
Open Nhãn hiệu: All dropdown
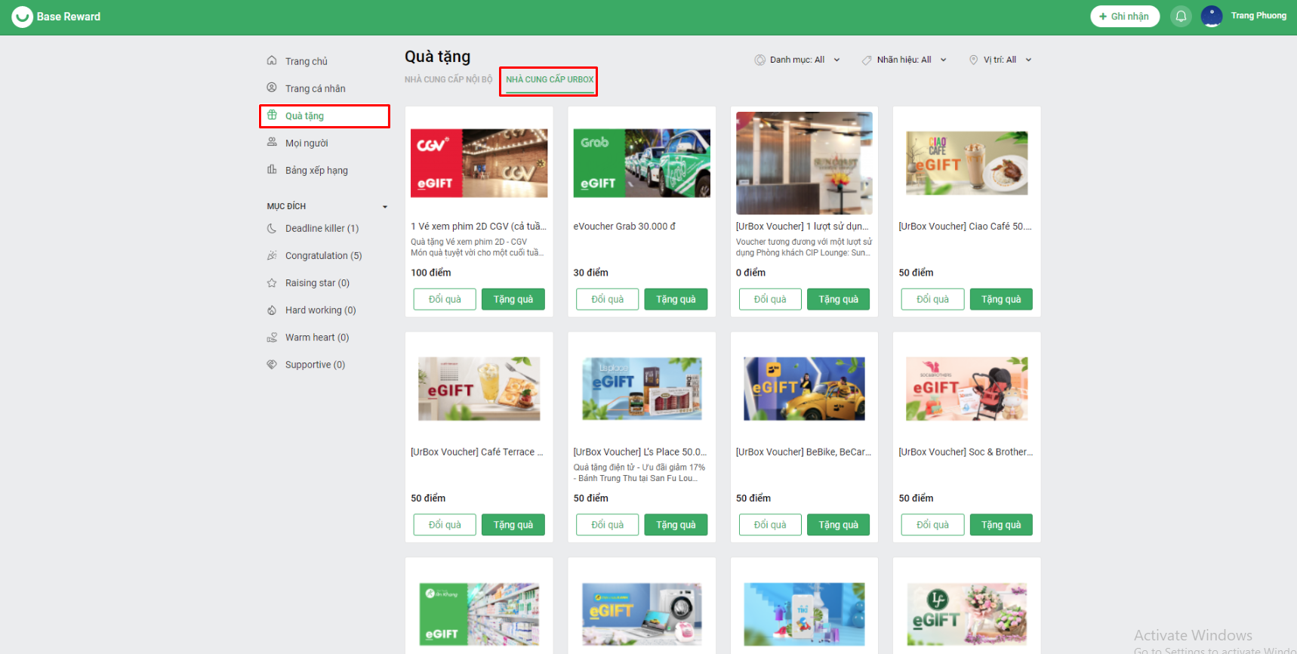click(904, 60)
